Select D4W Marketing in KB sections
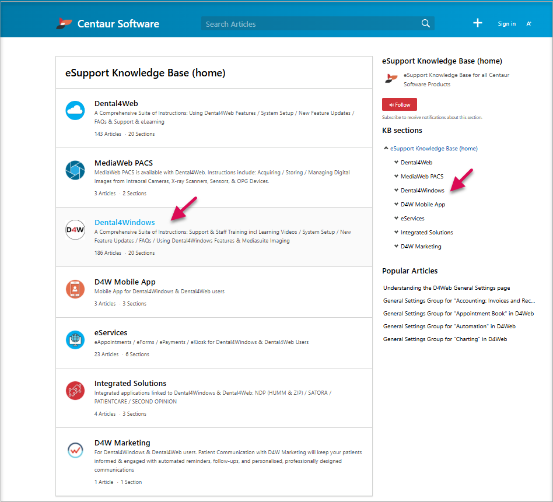The height and width of the screenshot is (502, 553). tap(421, 247)
